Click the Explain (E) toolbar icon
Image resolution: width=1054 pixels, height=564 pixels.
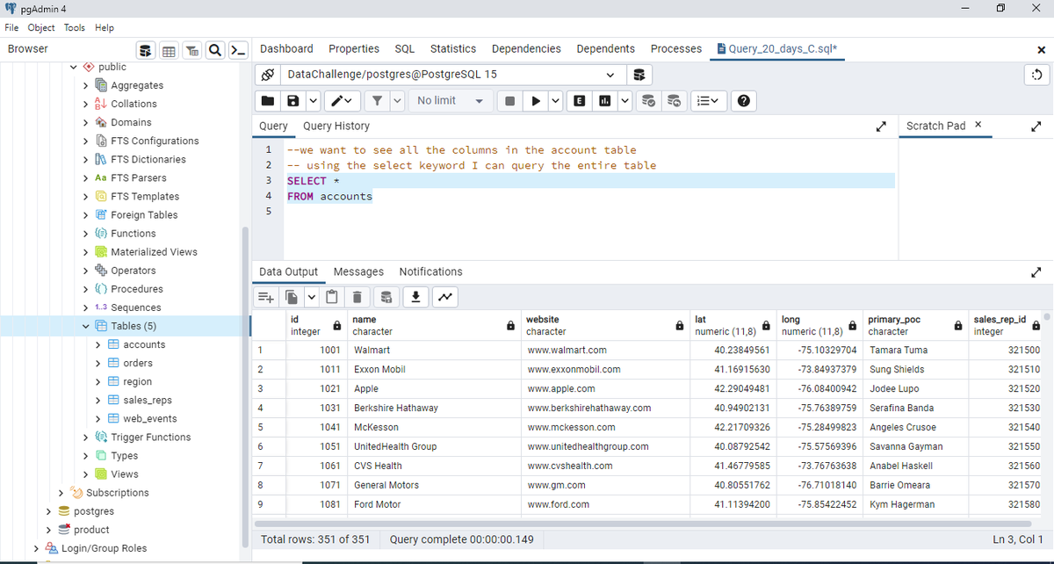(581, 101)
